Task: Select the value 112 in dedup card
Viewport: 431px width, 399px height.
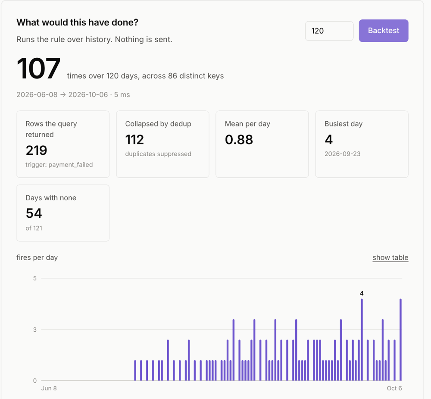Action: coord(134,139)
